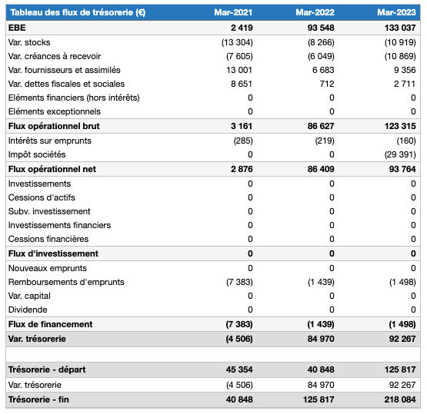427x414 pixels.
Task: Click the 'Flux de financement' row label
Action: (x=50, y=324)
